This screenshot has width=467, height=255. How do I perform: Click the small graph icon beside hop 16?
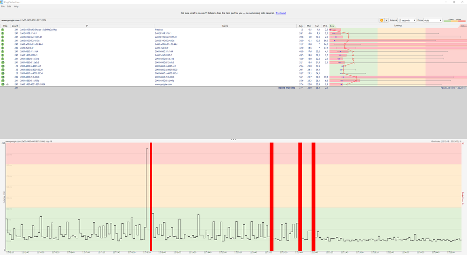click(x=7, y=85)
